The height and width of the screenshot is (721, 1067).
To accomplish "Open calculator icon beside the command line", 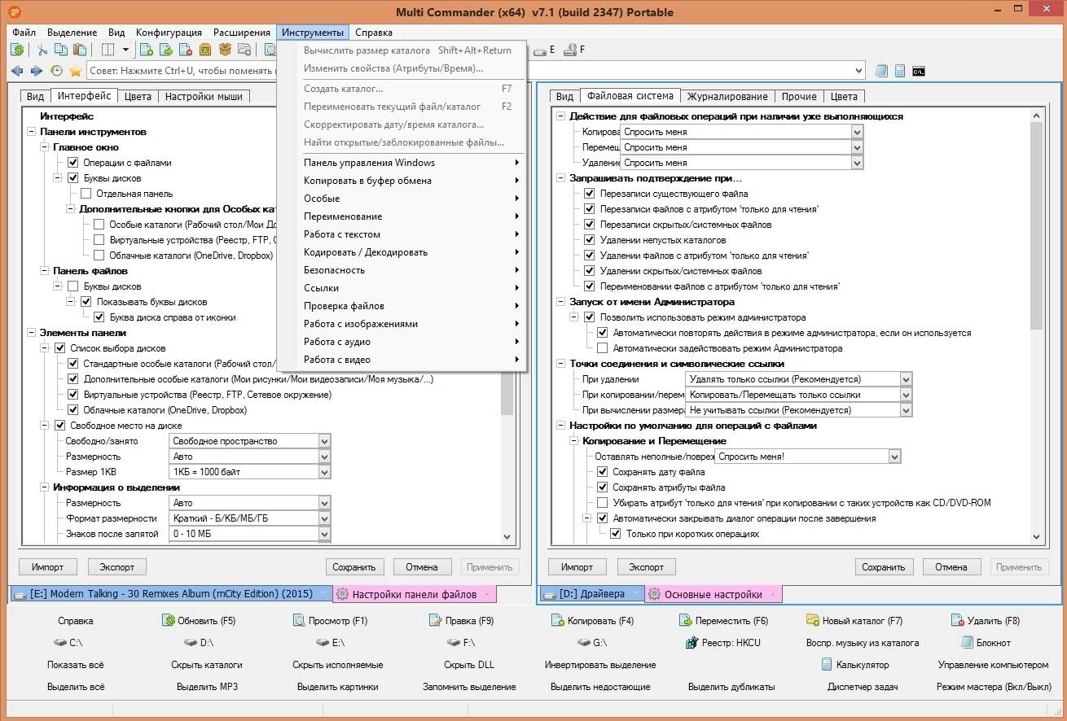I will (900, 71).
